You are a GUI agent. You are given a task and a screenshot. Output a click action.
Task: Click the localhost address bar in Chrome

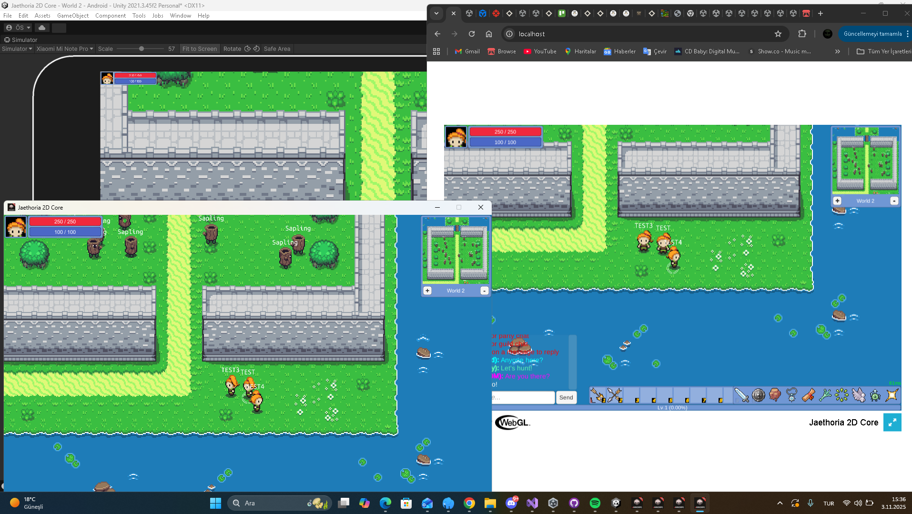click(638, 34)
